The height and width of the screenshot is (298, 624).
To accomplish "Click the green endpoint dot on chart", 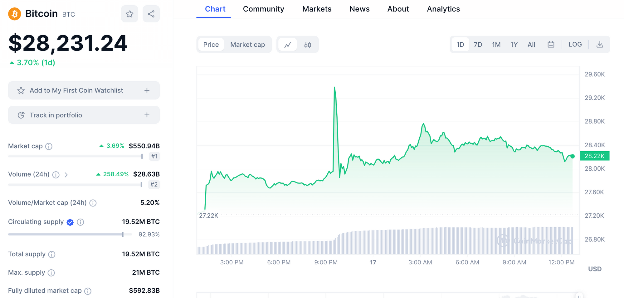I will [573, 156].
